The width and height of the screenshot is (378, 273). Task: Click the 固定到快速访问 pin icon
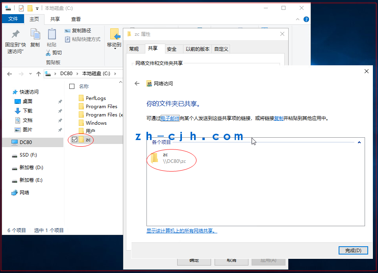point(15,34)
